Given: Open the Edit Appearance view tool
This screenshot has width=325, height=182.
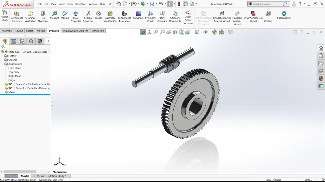Looking at the screenshot, I should coord(215,32).
